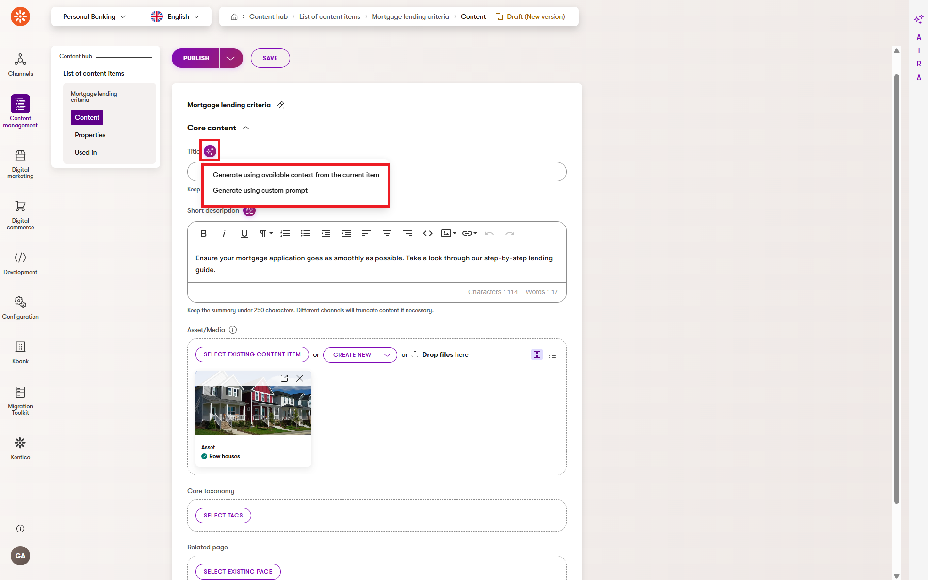Viewport: 928px width, 580px height.
Task: Edit the Mortgage lending criteria title via pencil icon
Action: click(280, 105)
